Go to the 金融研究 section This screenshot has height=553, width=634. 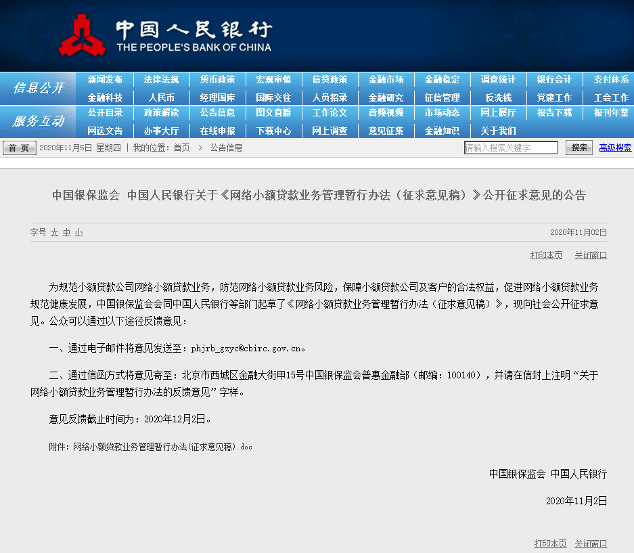386,97
